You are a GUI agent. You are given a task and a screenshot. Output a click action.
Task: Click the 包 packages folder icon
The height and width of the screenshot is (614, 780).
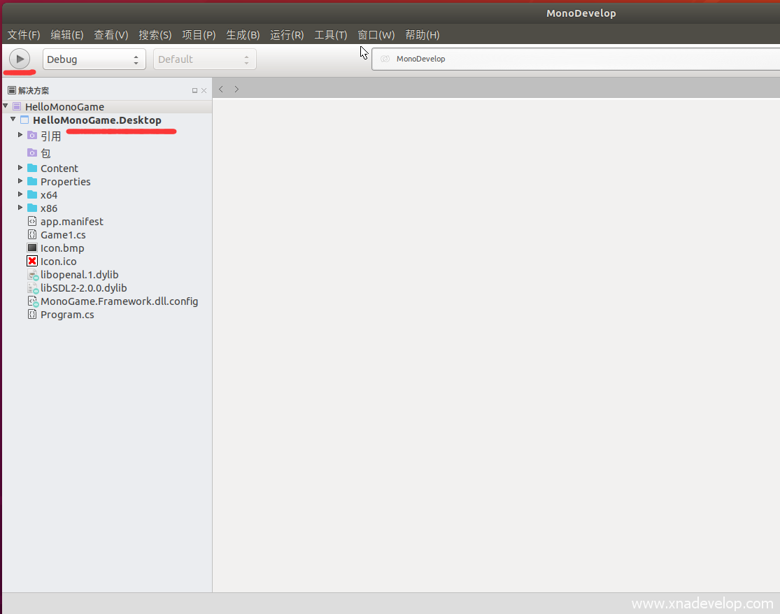click(32, 152)
